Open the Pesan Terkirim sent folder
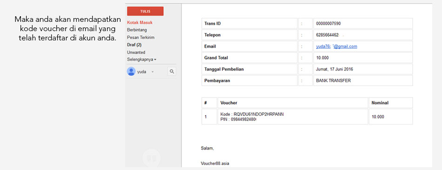The width and height of the screenshot is (442, 170). click(x=141, y=38)
